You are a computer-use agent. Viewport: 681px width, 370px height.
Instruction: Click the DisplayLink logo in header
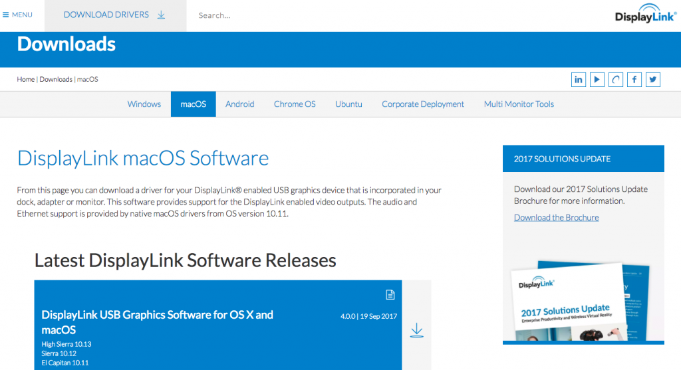[645, 14]
